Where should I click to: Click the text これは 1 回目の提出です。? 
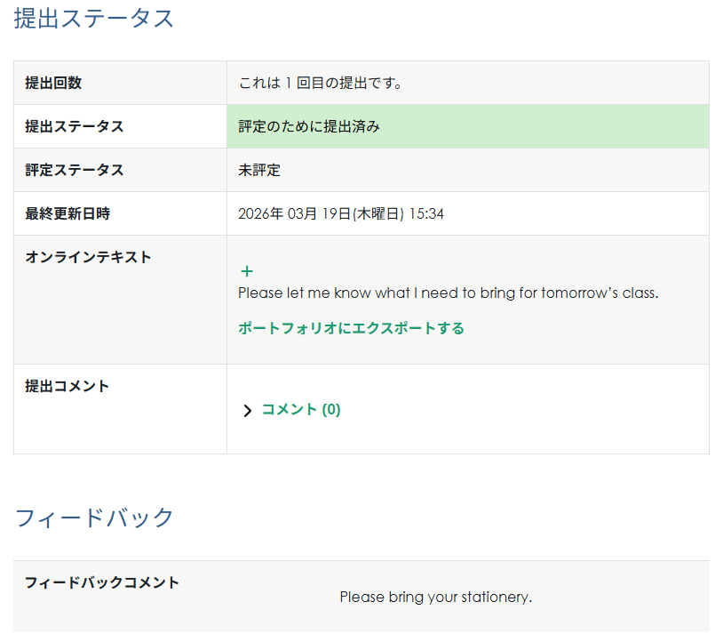tap(321, 83)
